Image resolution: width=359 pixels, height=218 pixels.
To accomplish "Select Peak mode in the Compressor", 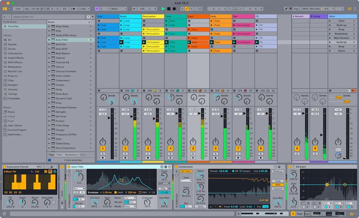I will tap(278, 181).
